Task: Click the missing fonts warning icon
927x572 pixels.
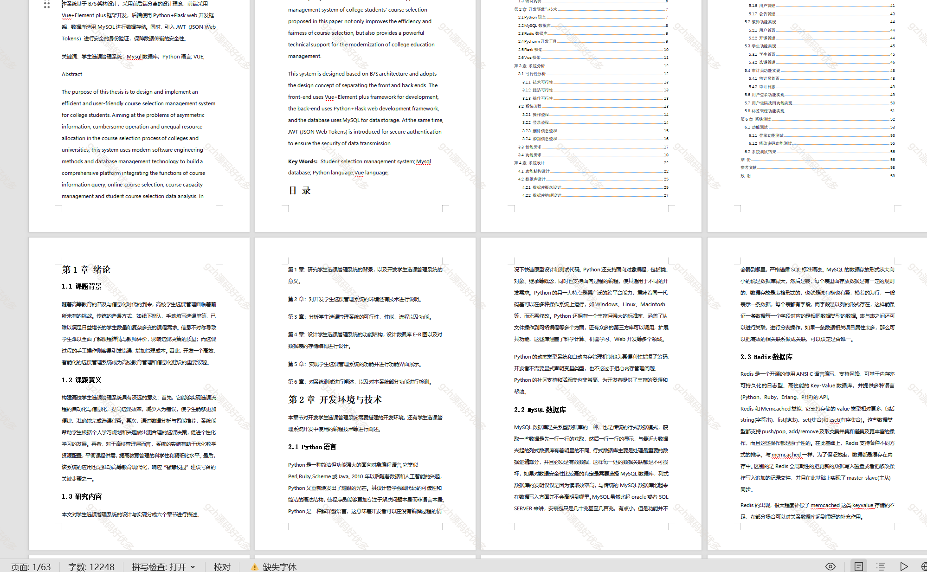Action: (x=254, y=567)
